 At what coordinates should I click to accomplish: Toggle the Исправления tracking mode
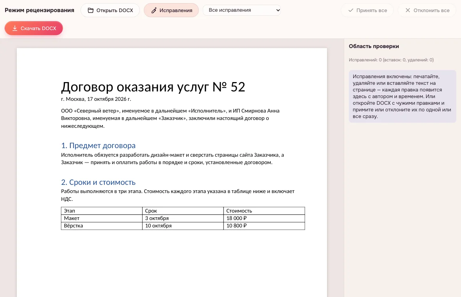click(x=171, y=10)
